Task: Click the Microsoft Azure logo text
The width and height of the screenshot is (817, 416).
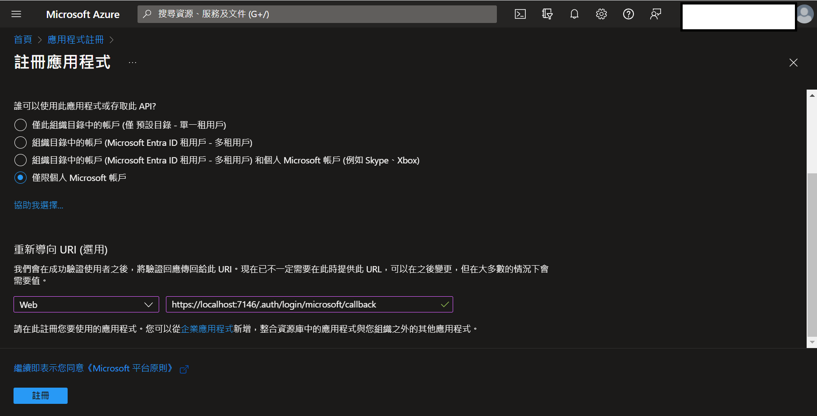Action: click(x=83, y=14)
